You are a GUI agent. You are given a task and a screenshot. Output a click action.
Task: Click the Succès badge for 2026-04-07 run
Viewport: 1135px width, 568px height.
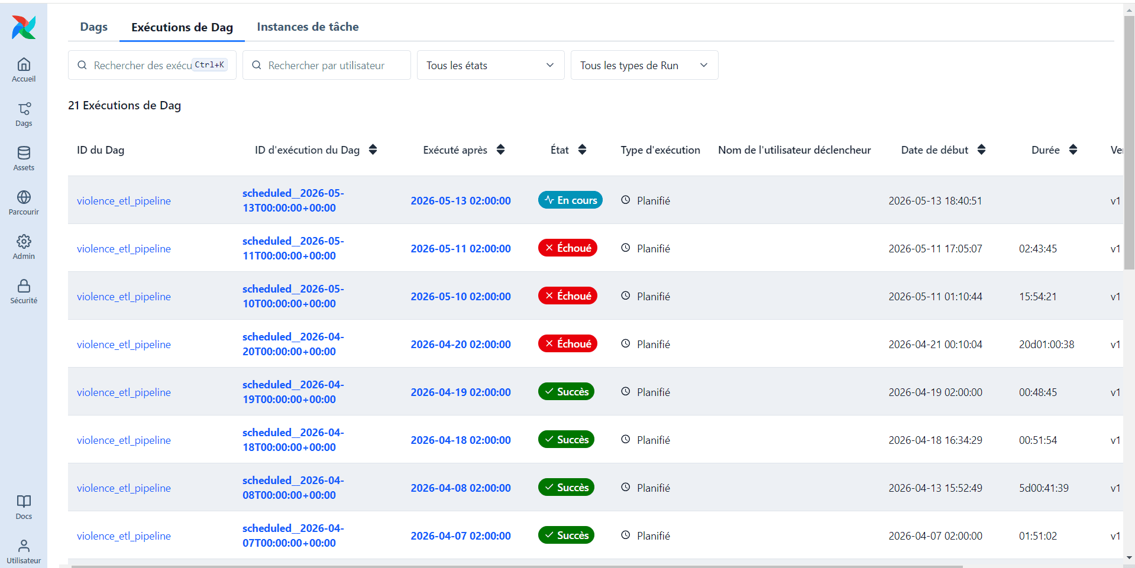coord(567,535)
